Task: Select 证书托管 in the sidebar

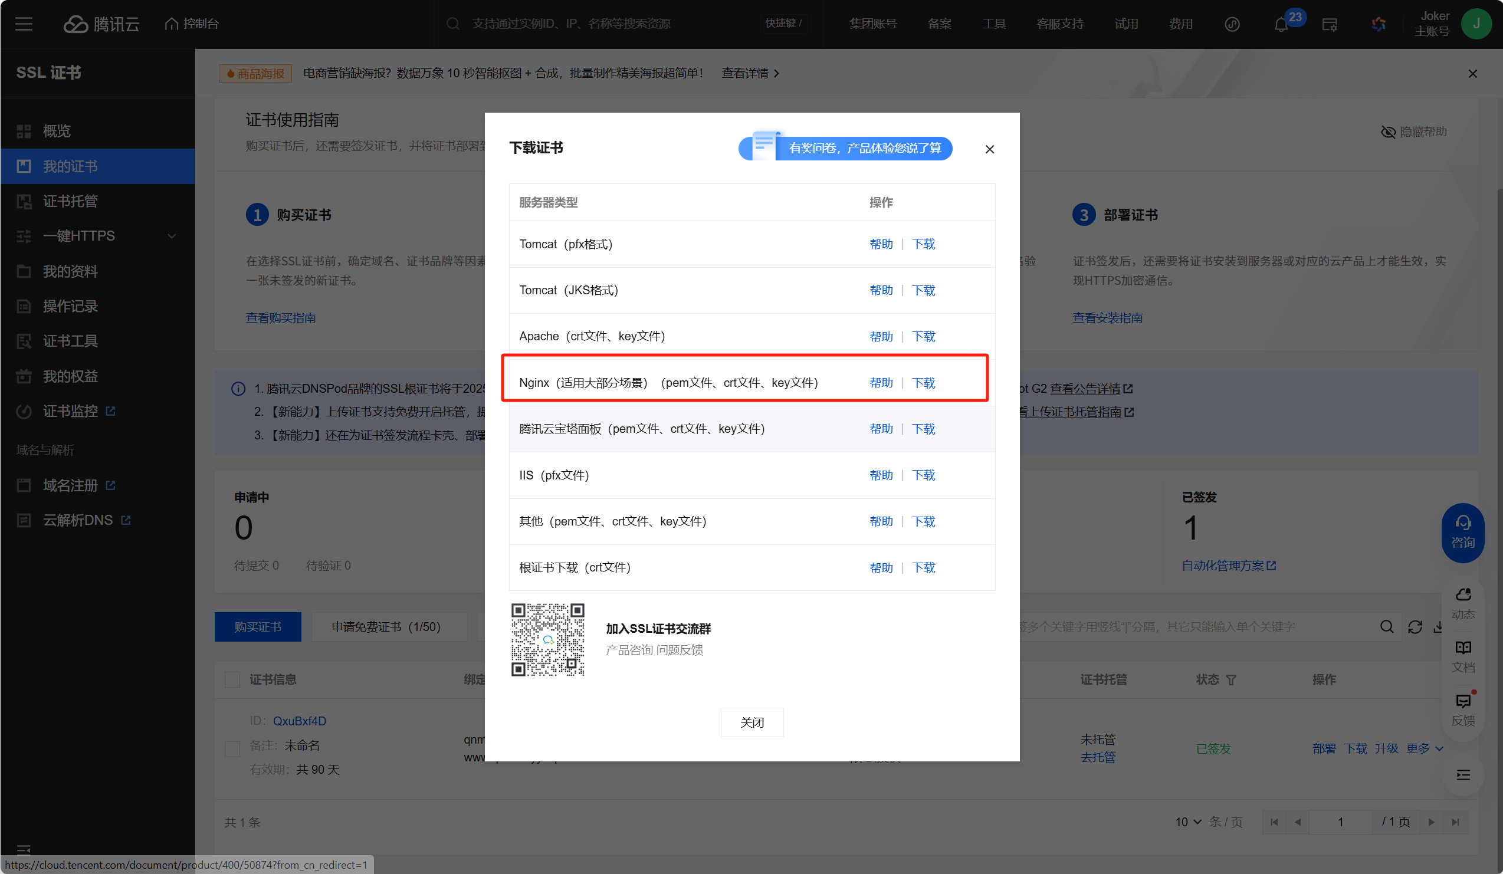Action: tap(70, 202)
